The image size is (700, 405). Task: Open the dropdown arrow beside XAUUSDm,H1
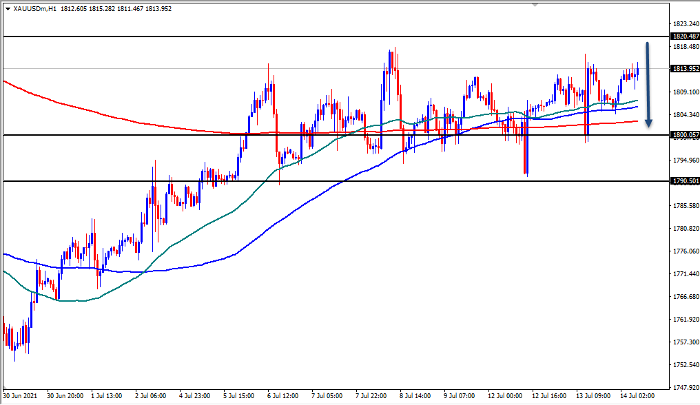click(8, 9)
